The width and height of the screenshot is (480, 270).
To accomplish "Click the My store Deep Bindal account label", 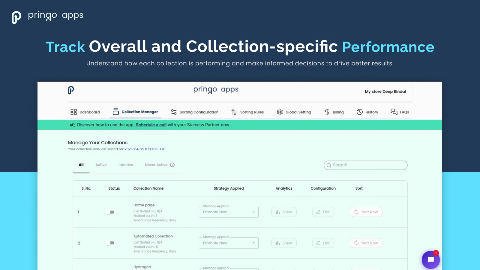I will coord(385,91).
